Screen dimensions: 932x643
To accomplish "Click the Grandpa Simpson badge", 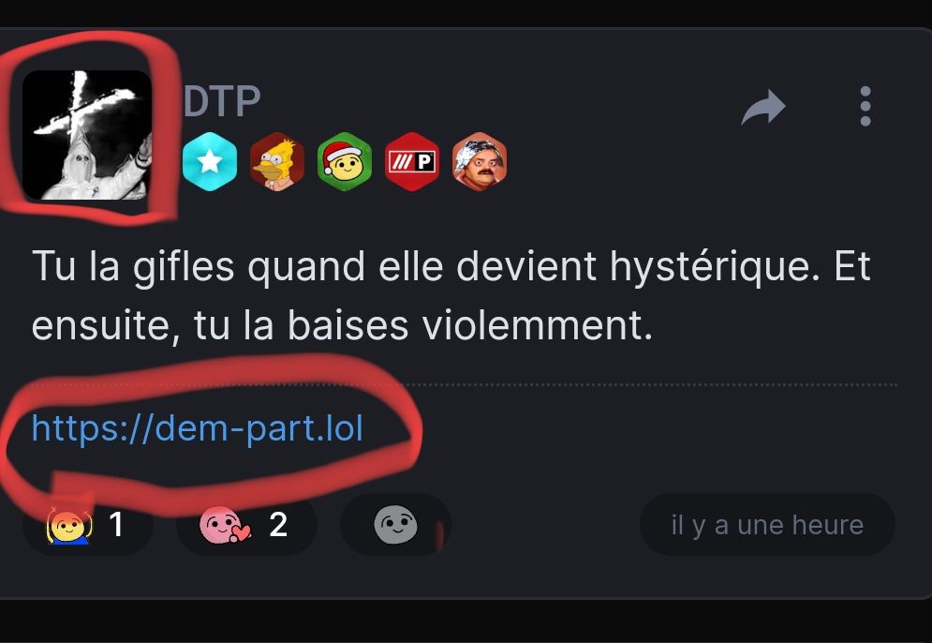I will coord(277,162).
